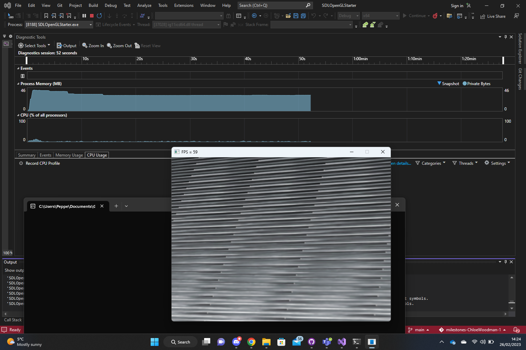This screenshot has height=350, width=526.
Task: Collapse the Process Memory graph
Action: point(18,84)
